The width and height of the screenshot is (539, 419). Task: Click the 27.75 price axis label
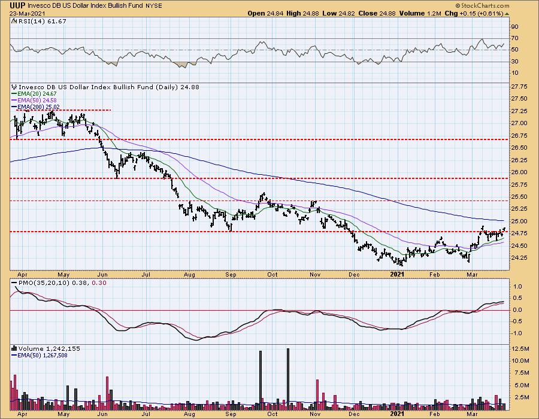pos(519,87)
